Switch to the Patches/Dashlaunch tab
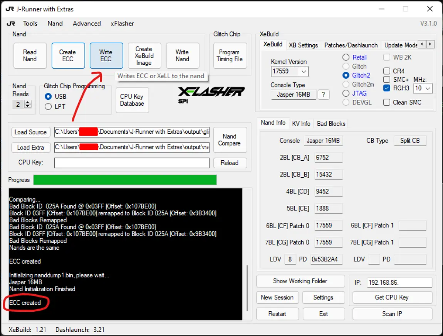 (351, 45)
